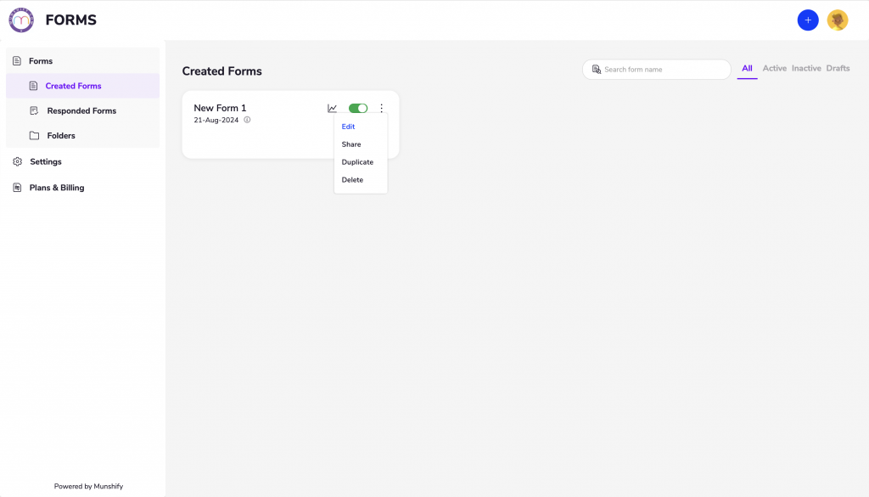Click Delete in the form options menu
This screenshot has height=497, width=869.
[352, 179]
